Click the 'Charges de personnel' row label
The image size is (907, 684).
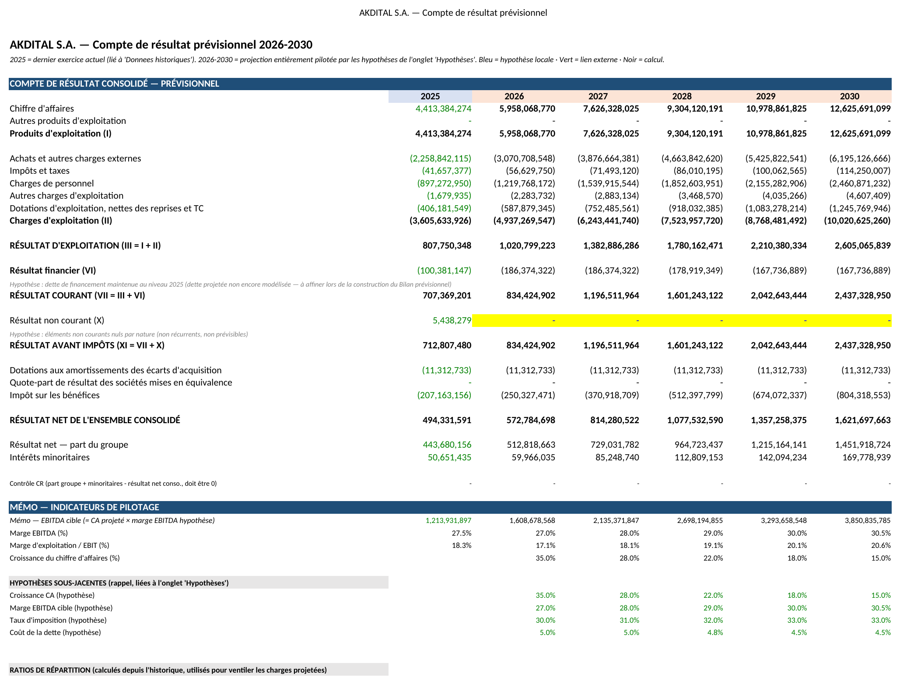tap(52, 183)
